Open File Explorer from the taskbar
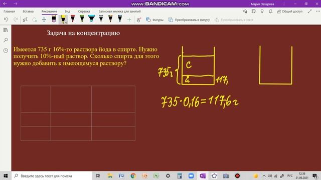Image resolution: width=321 pixels, height=180 pixels. click(110, 175)
